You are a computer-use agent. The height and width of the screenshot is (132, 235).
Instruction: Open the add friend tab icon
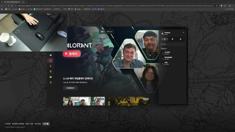(x=180, y=39)
